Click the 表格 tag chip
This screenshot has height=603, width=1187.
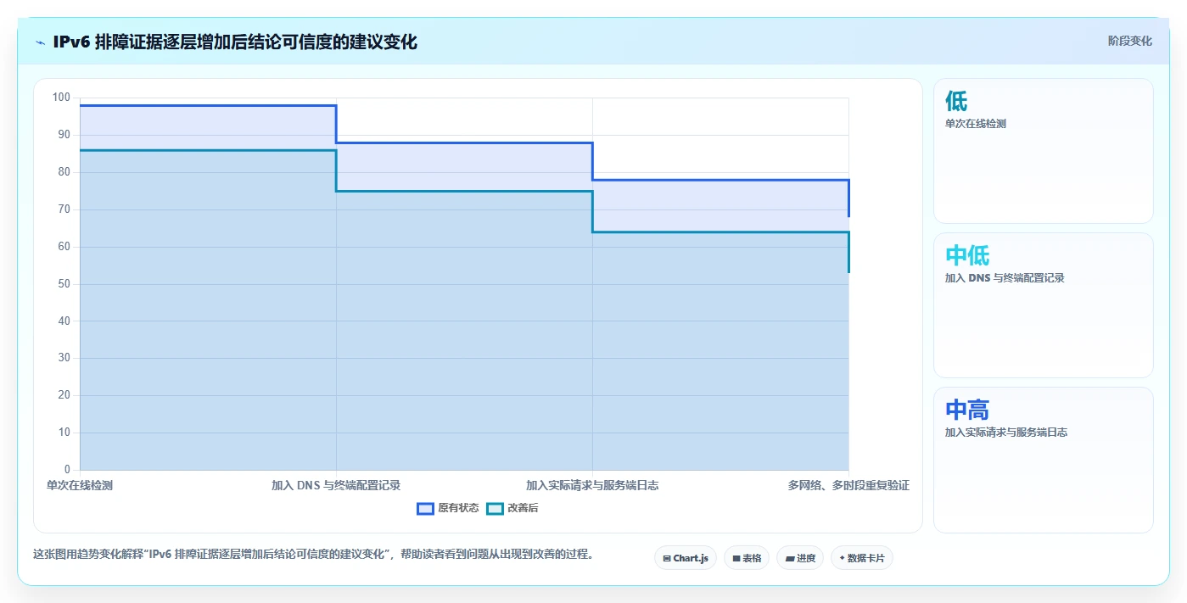click(x=747, y=558)
